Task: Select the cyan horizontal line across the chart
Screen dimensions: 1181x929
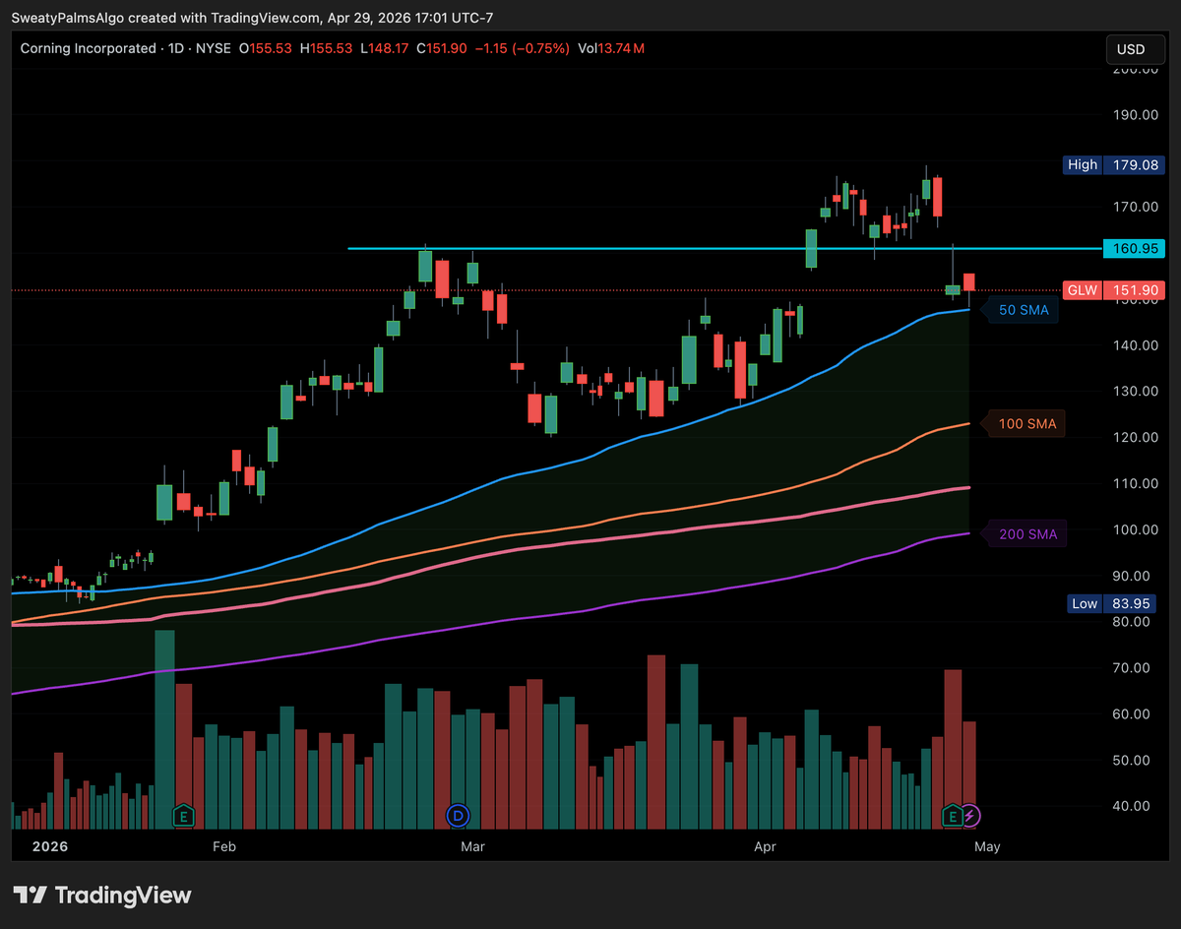Action: tap(723, 248)
